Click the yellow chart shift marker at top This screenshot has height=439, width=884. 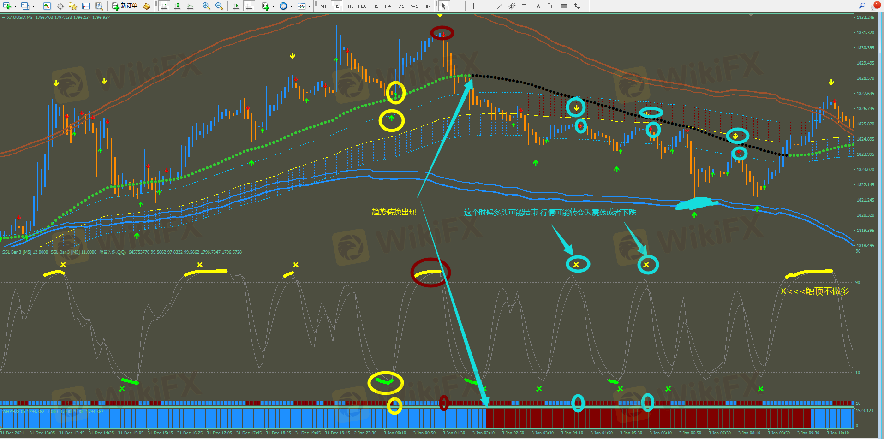(440, 15)
